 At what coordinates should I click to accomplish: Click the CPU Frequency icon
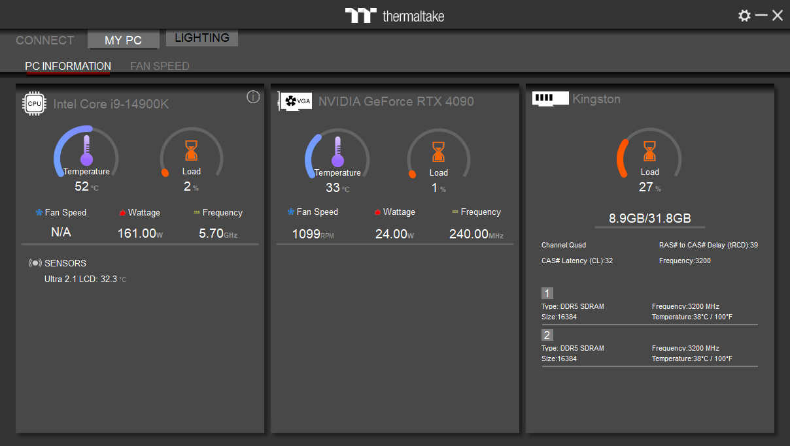pos(197,212)
